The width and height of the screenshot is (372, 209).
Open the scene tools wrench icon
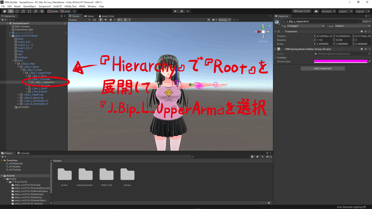coord(208,20)
